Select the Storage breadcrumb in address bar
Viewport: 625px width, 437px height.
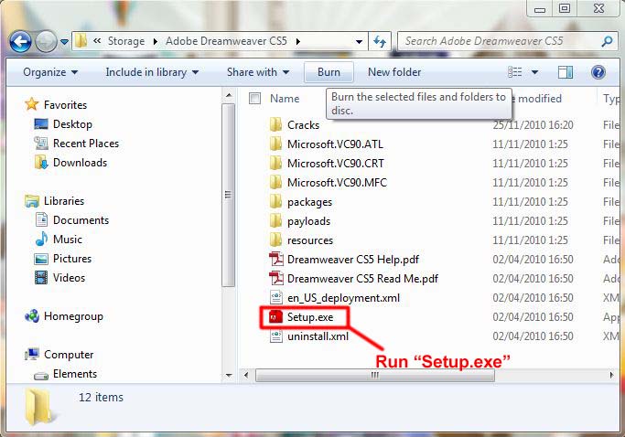tap(126, 41)
